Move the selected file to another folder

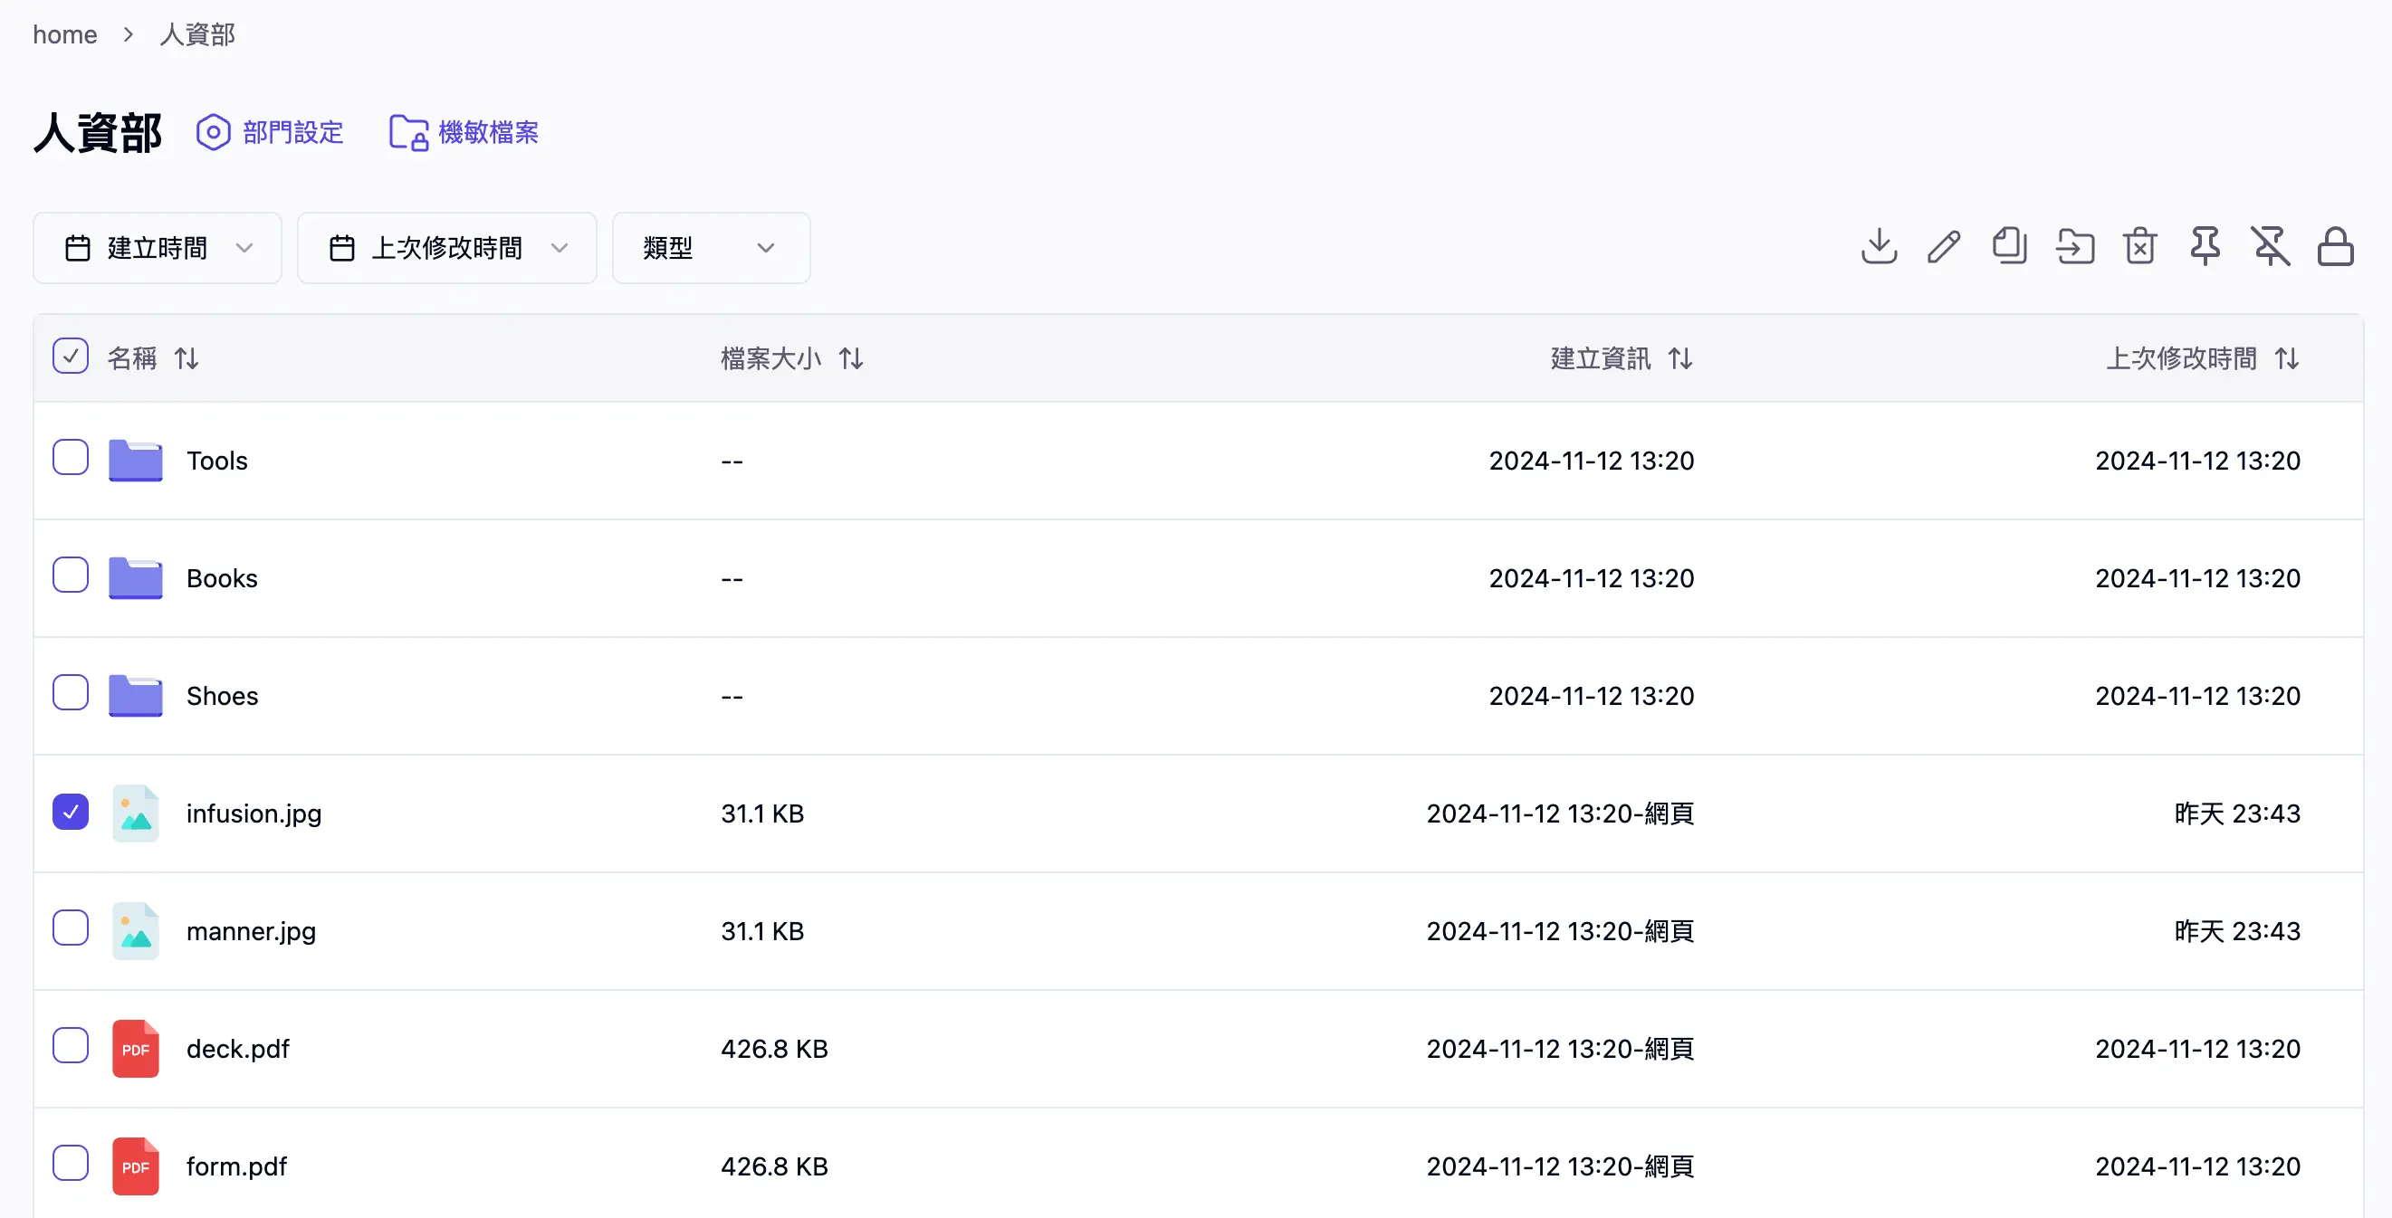(x=2075, y=246)
